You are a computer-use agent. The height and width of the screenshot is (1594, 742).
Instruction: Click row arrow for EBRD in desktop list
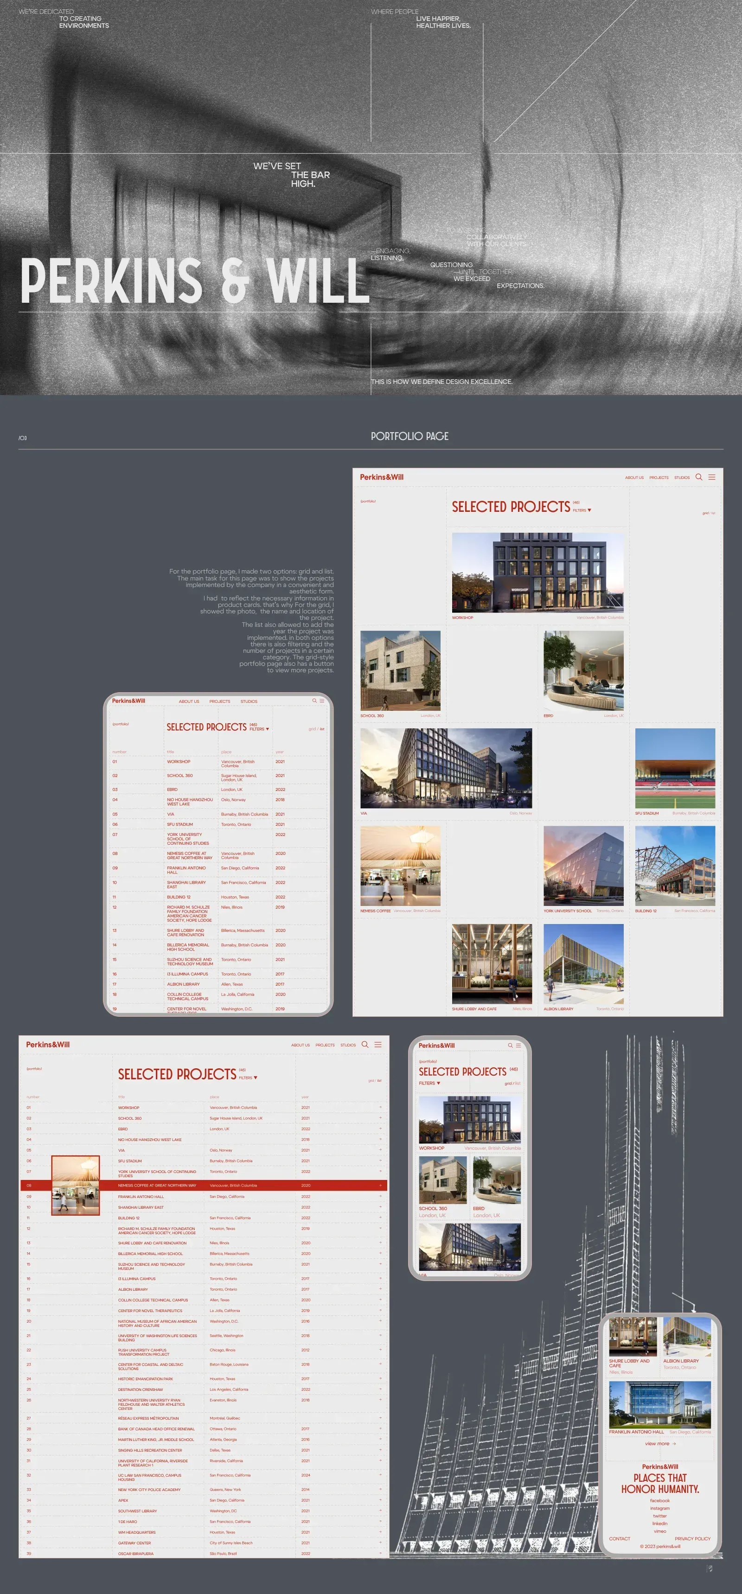click(380, 1129)
